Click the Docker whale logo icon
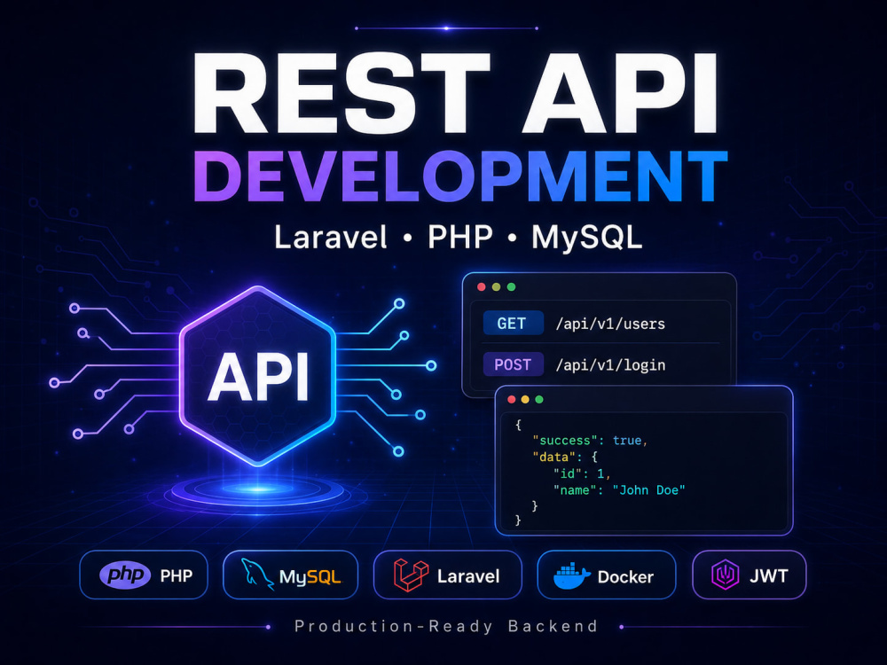The width and height of the screenshot is (887, 665). [x=571, y=576]
